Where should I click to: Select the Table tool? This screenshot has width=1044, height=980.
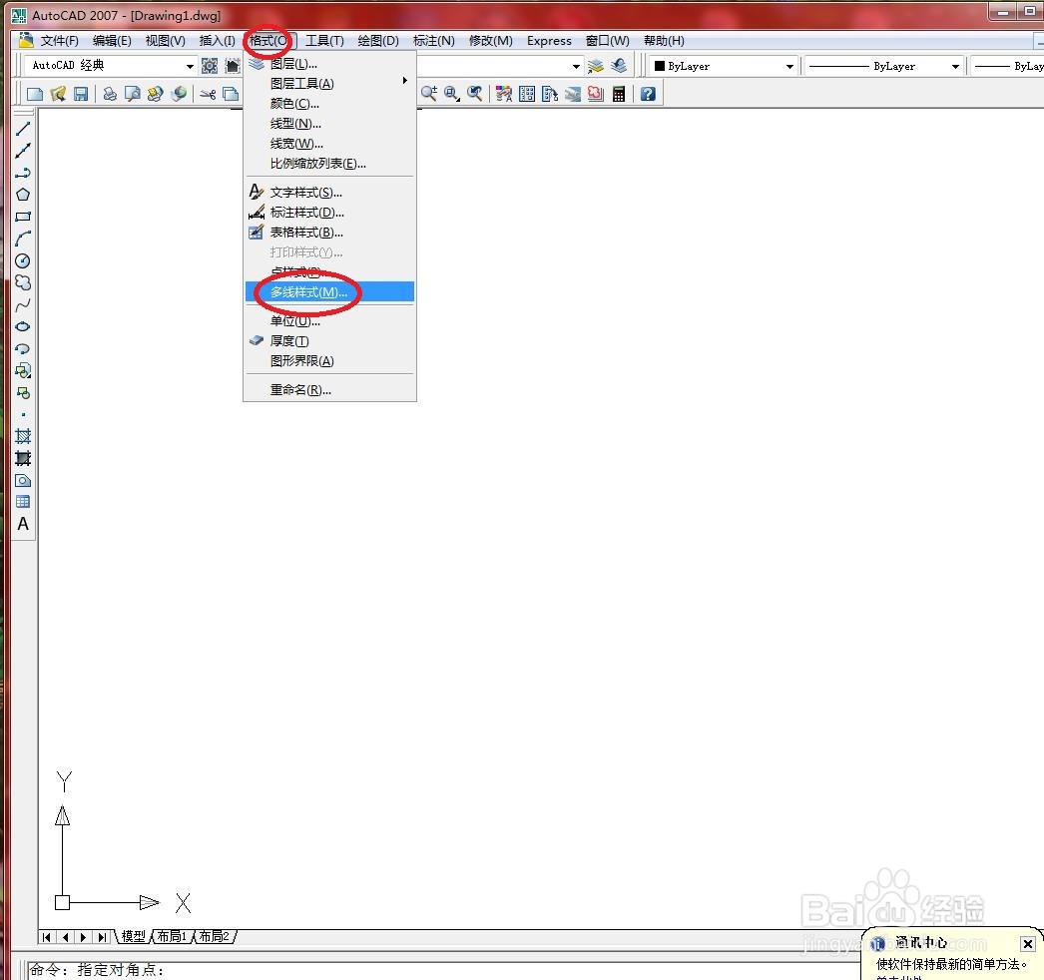click(x=23, y=502)
